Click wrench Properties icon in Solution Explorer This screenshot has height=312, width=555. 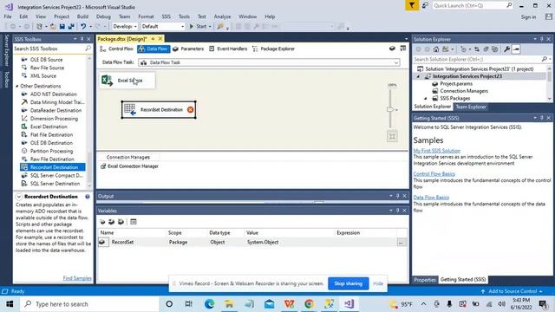[506, 49]
